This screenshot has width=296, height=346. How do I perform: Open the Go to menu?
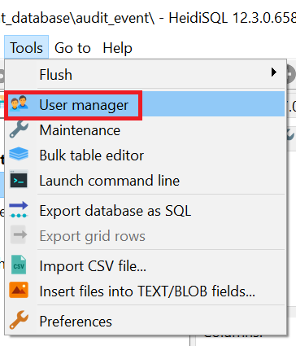click(x=72, y=48)
